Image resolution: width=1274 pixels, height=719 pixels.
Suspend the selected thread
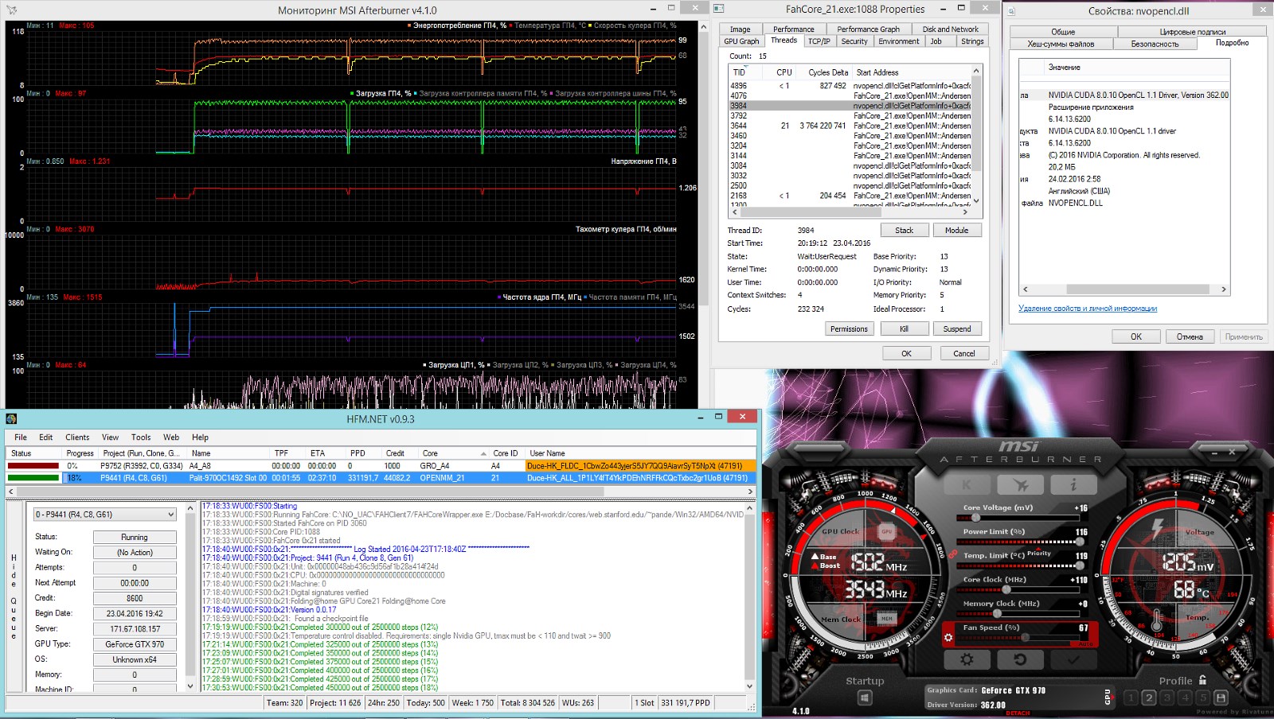pos(957,328)
